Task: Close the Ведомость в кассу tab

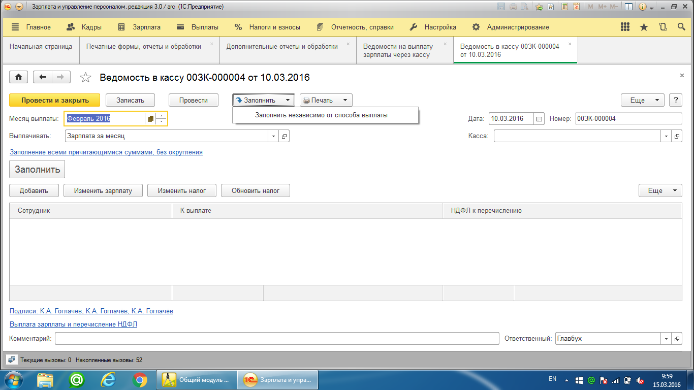Action: pyautogui.click(x=570, y=44)
